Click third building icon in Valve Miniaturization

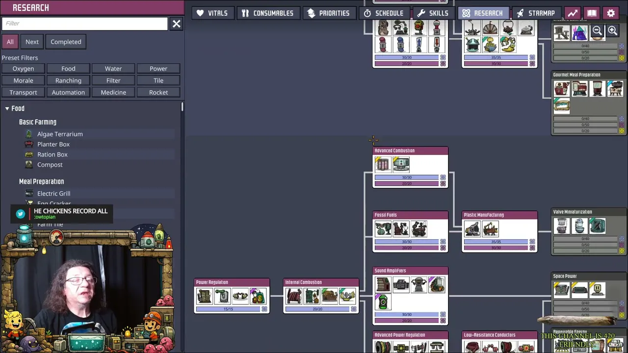click(x=598, y=226)
